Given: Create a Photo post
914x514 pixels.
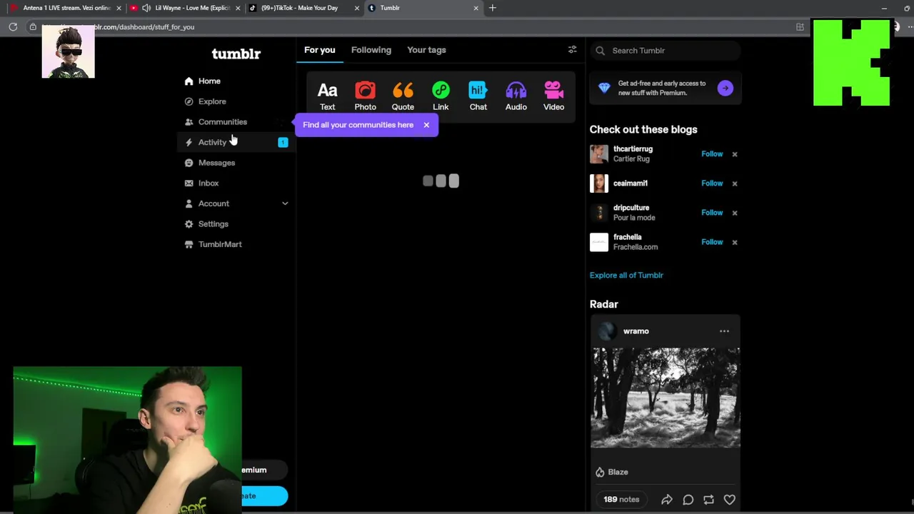Looking at the screenshot, I should tap(365, 96).
